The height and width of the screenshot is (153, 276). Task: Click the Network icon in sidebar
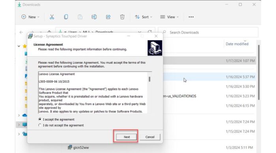[24, 134]
